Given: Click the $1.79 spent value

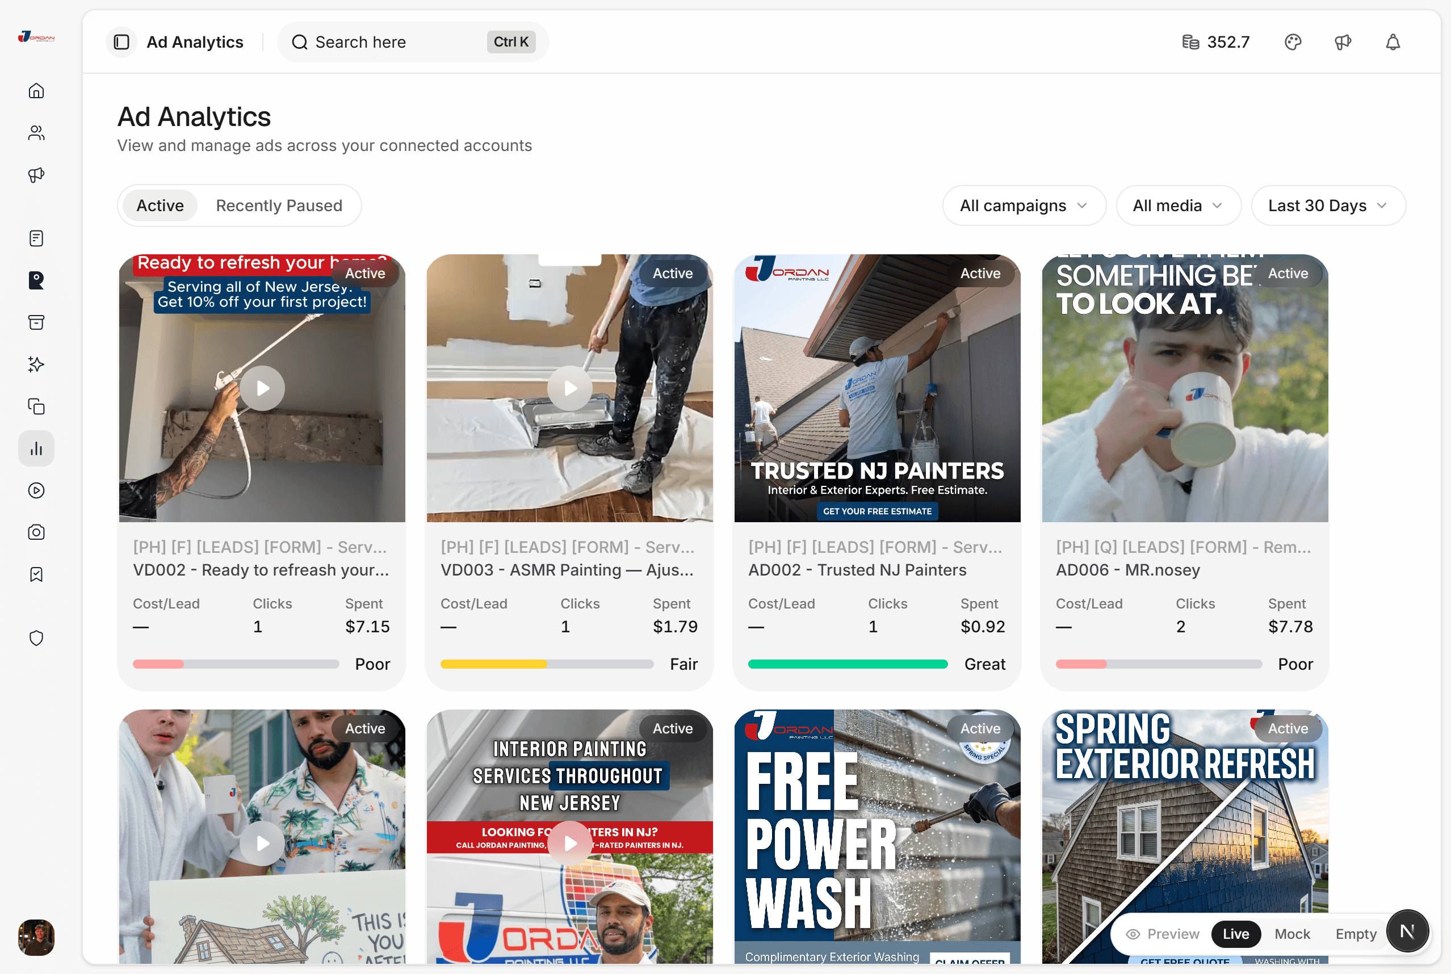Looking at the screenshot, I should [675, 627].
